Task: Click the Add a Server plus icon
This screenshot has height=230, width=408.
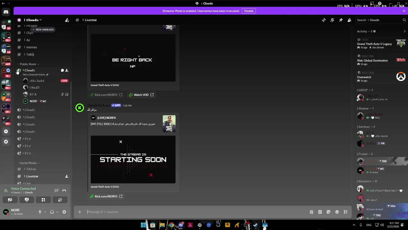Action: pyautogui.click(x=6, y=131)
